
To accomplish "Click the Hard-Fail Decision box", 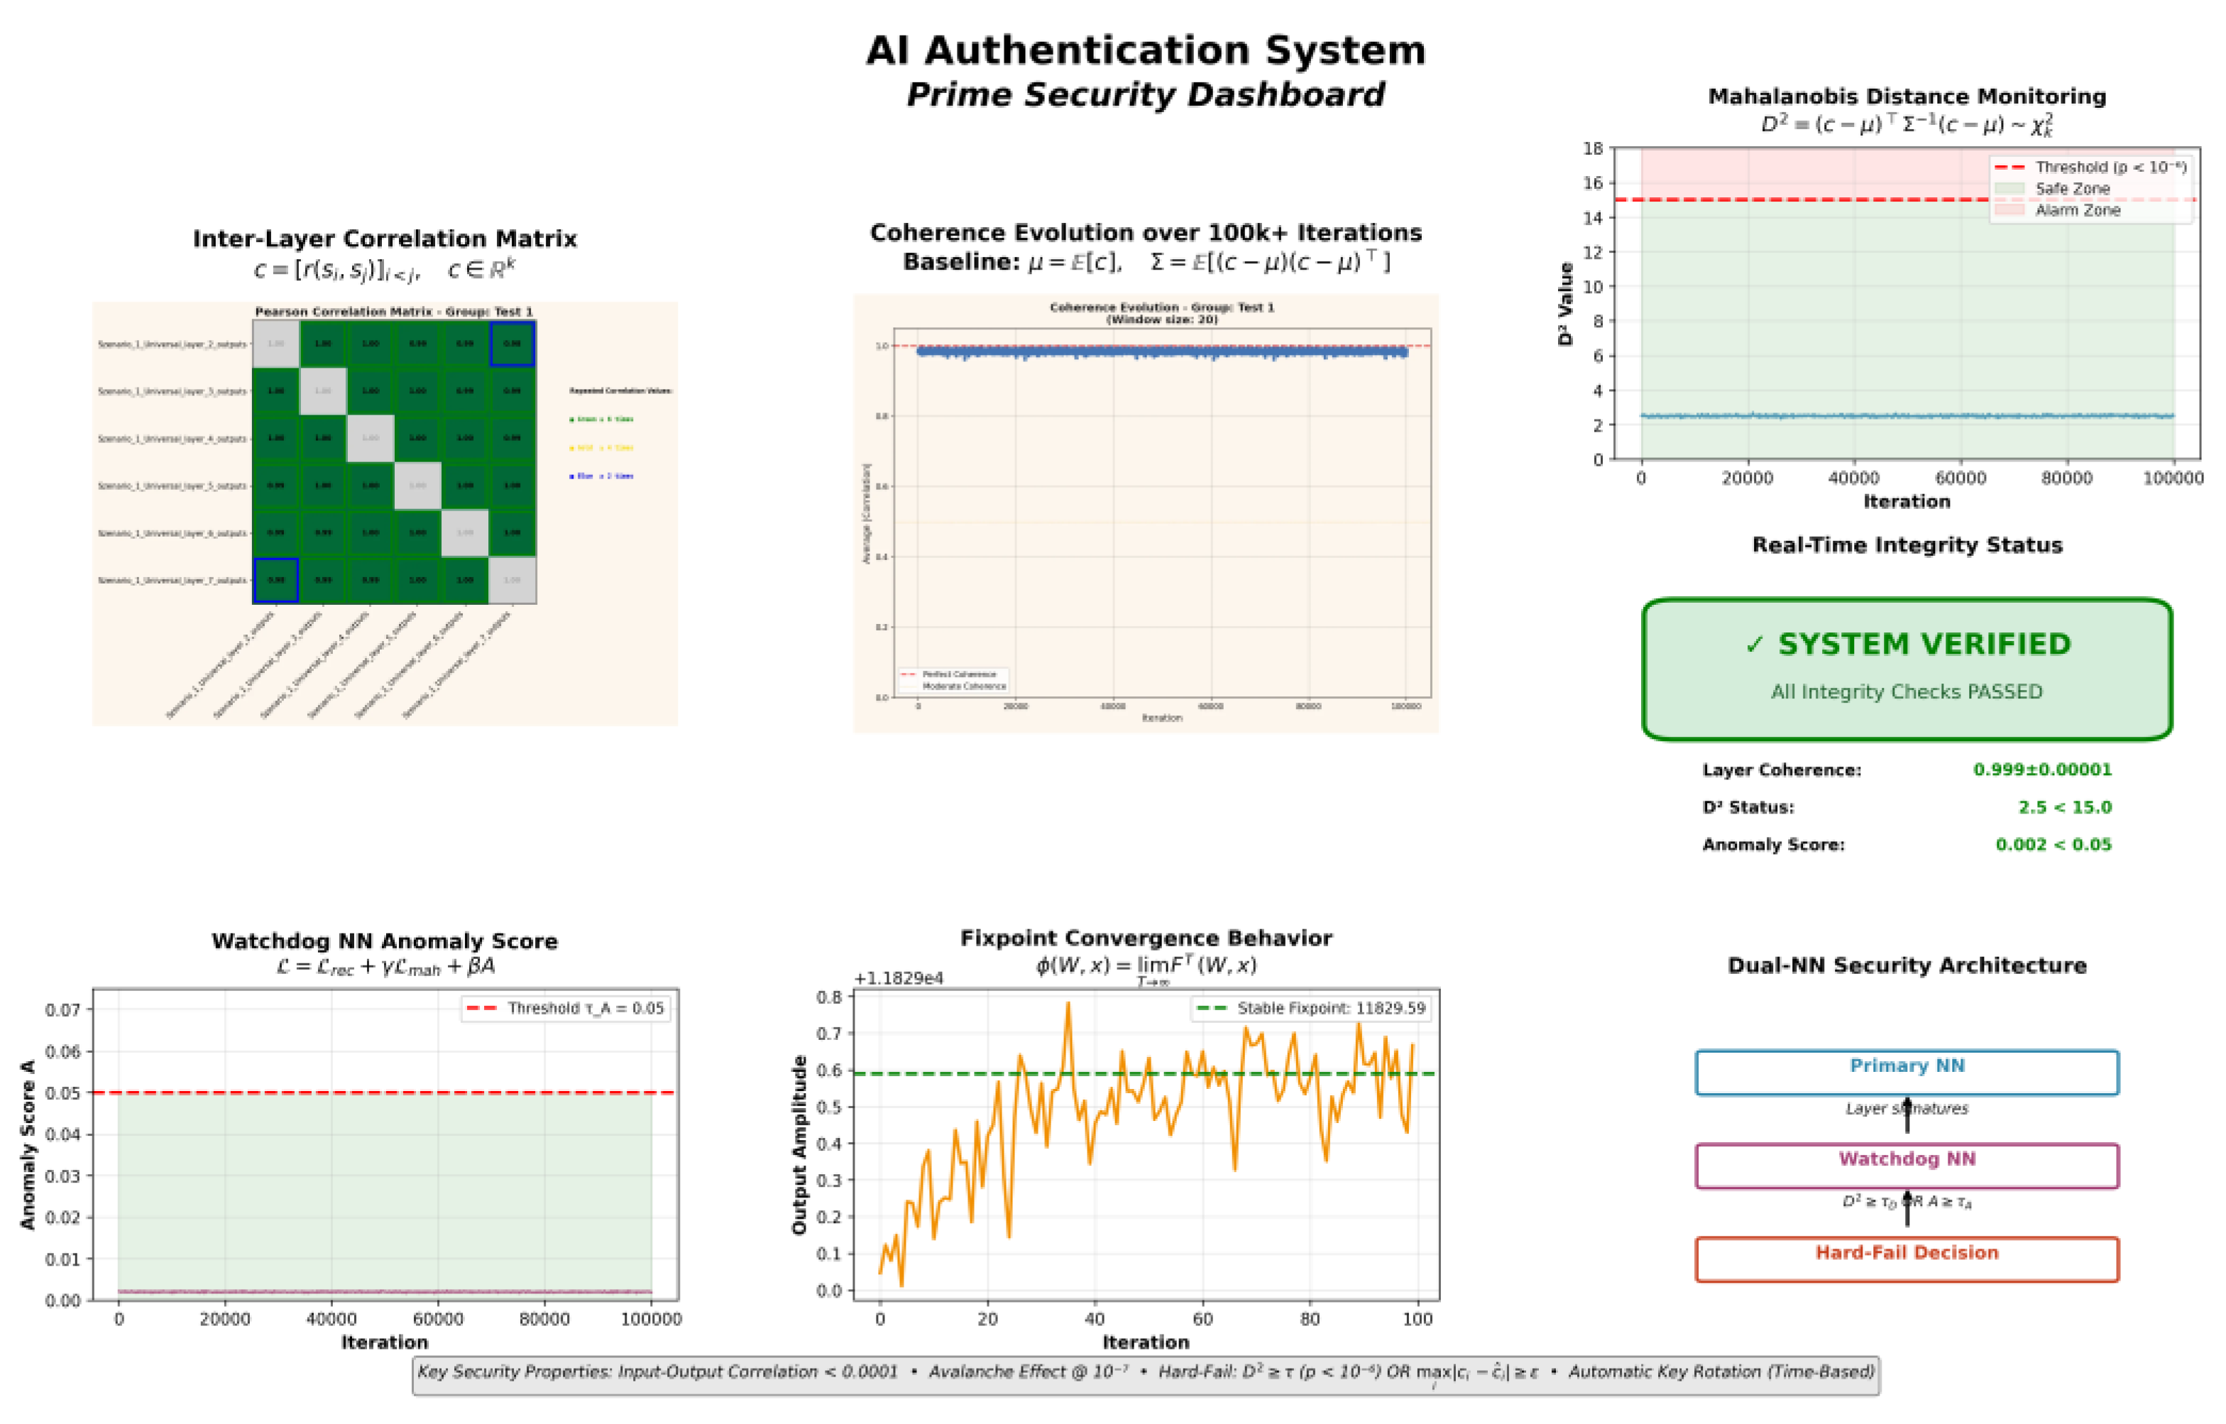I will click(x=1906, y=1259).
